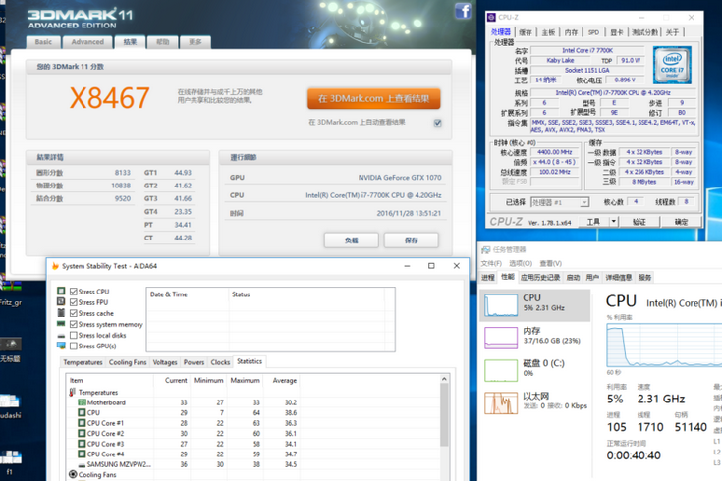
Task: Enable the Stress local disks checkbox
Action: [74, 336]
